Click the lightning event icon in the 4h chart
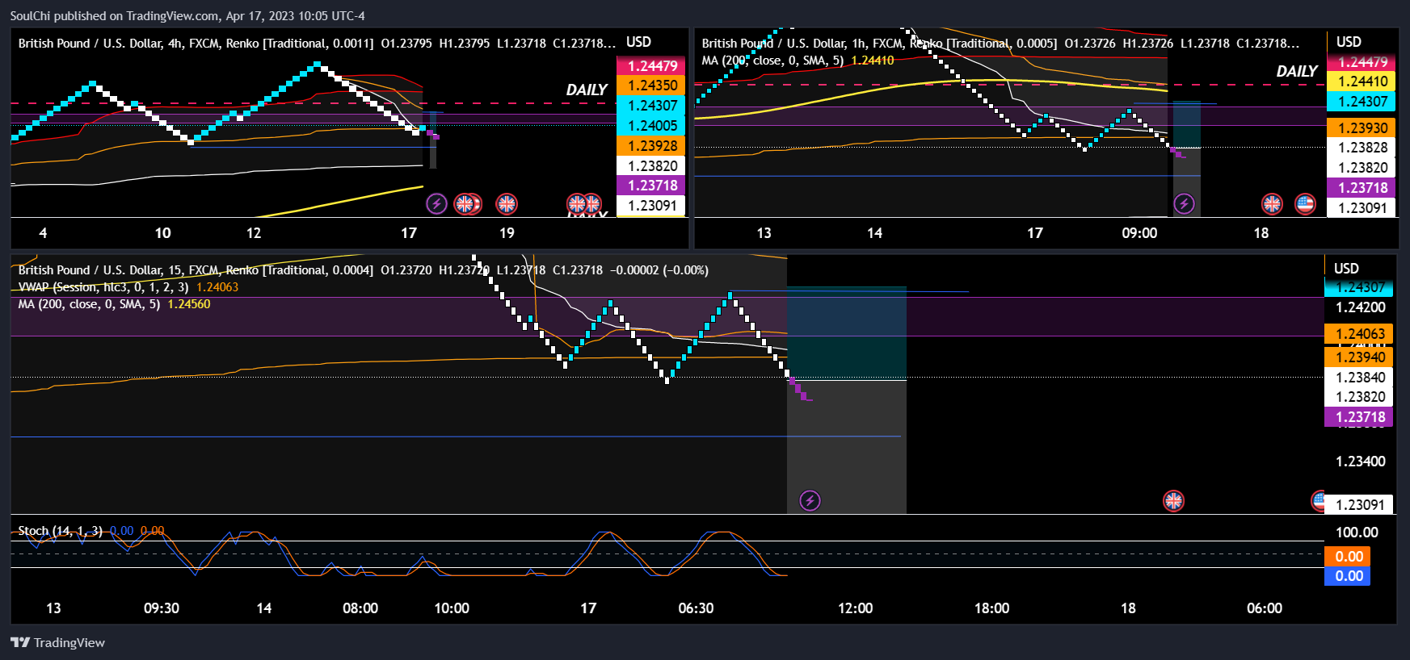This screenshot has height=660, width=1410. pos(436,203)
